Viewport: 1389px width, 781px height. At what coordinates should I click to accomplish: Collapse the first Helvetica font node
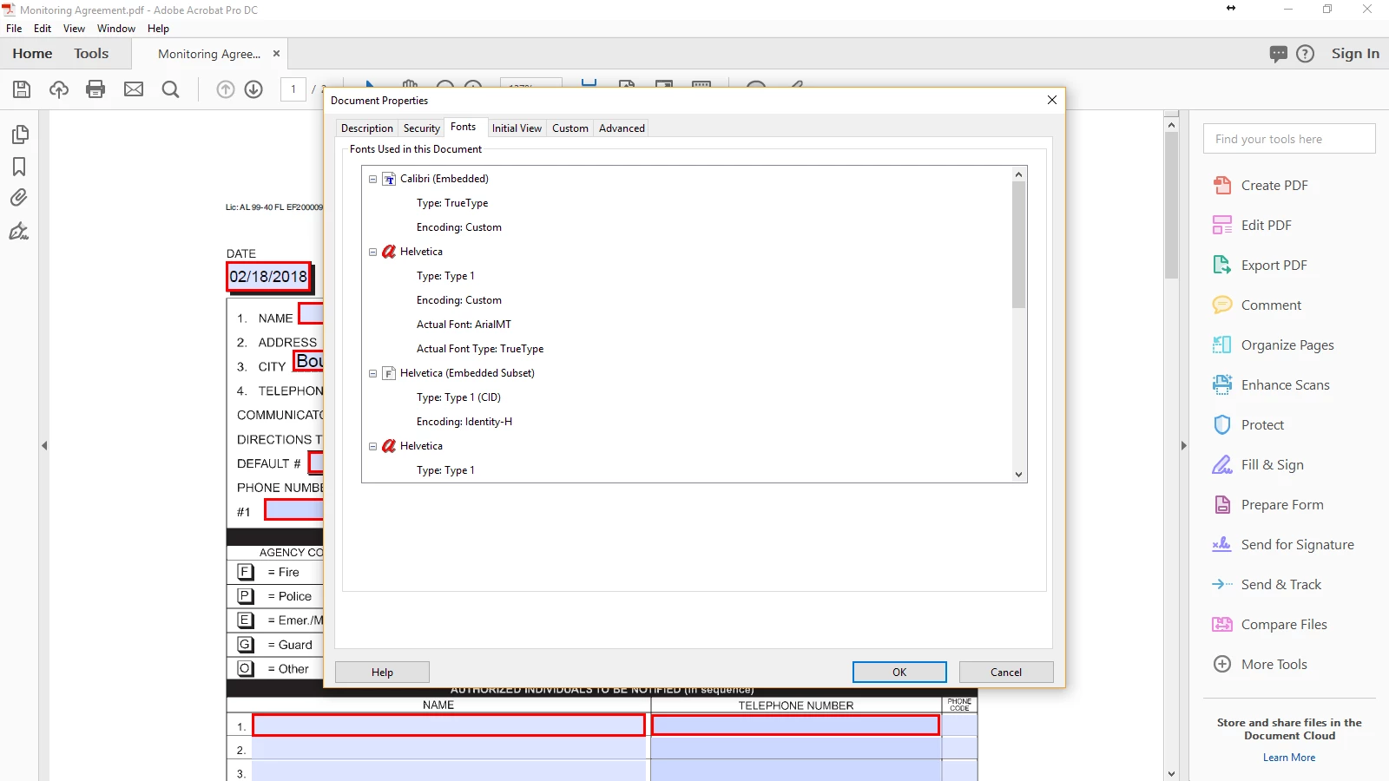click(372, 252)
